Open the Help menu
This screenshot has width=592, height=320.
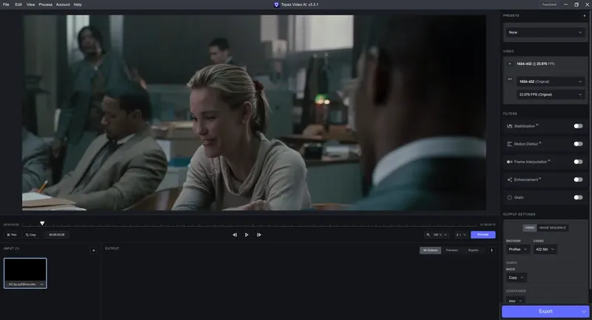point(78,4)
